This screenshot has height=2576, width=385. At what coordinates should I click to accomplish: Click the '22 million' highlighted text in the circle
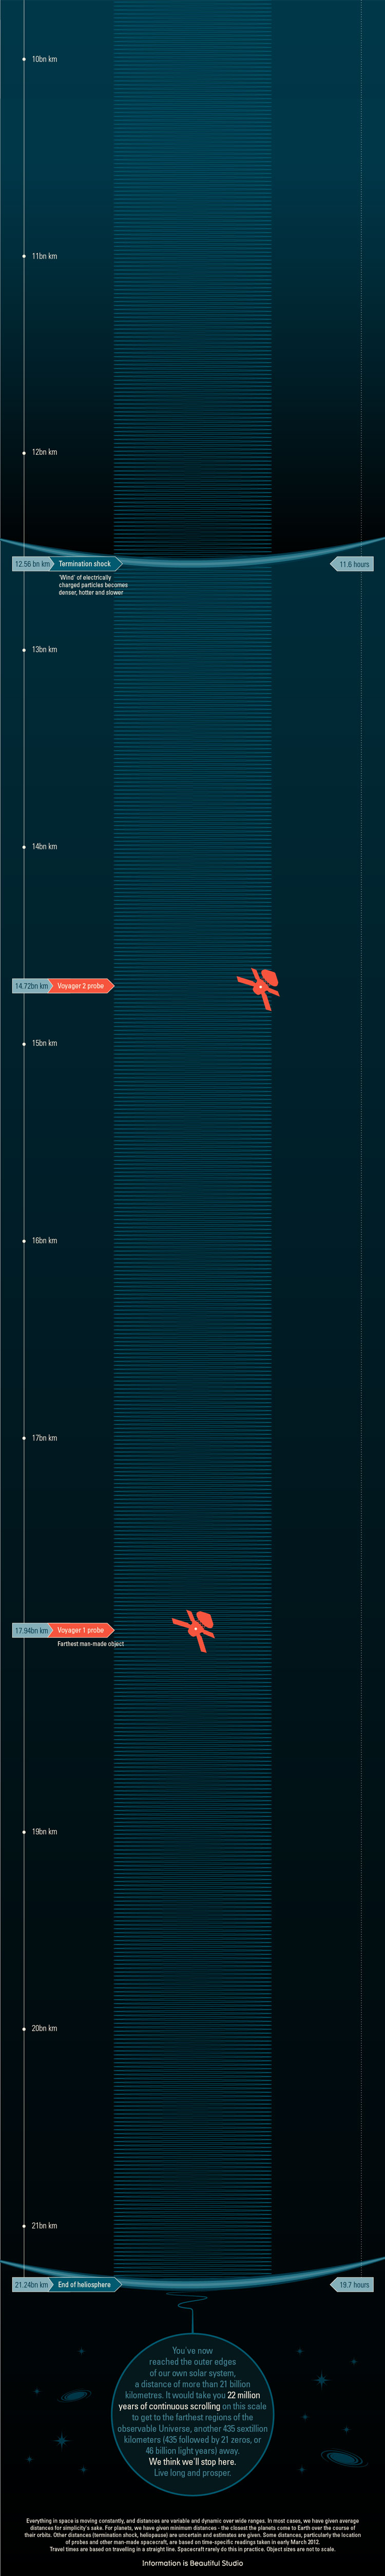[244, 2395]
